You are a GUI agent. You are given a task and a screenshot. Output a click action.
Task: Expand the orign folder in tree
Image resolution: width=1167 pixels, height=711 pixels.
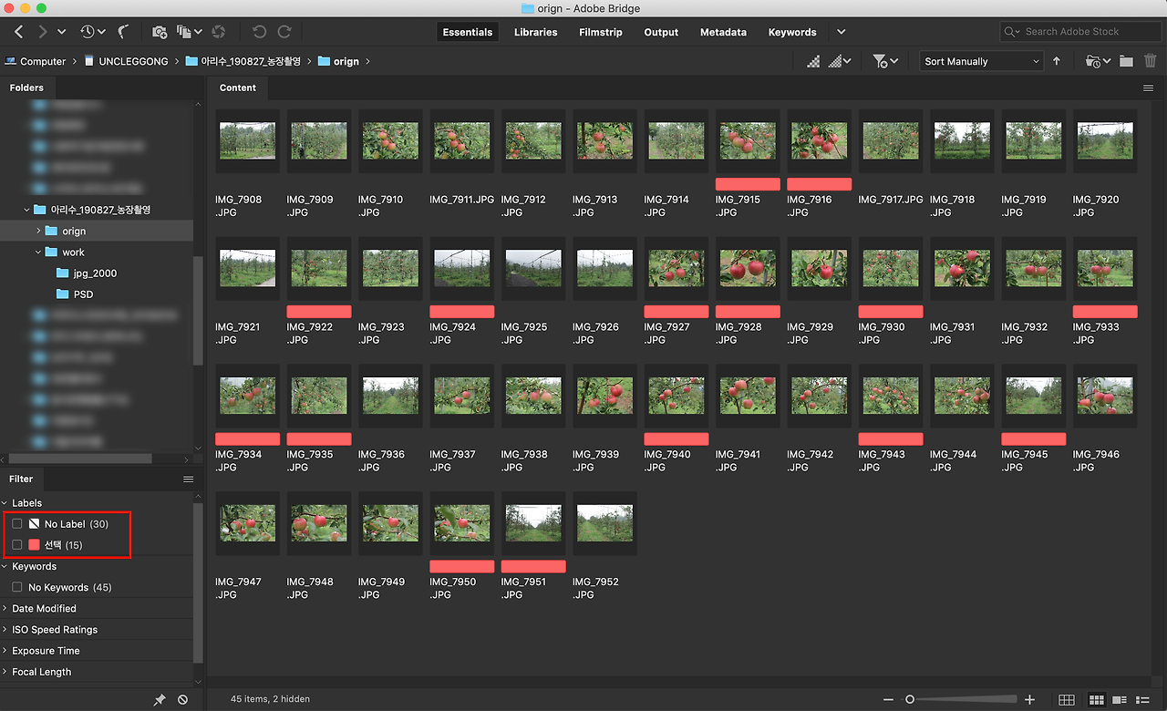[38, 232]
